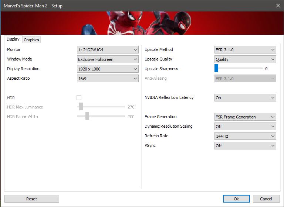Click the Frame Generation label
Viewport: 284px width, 207px height.
160,117
